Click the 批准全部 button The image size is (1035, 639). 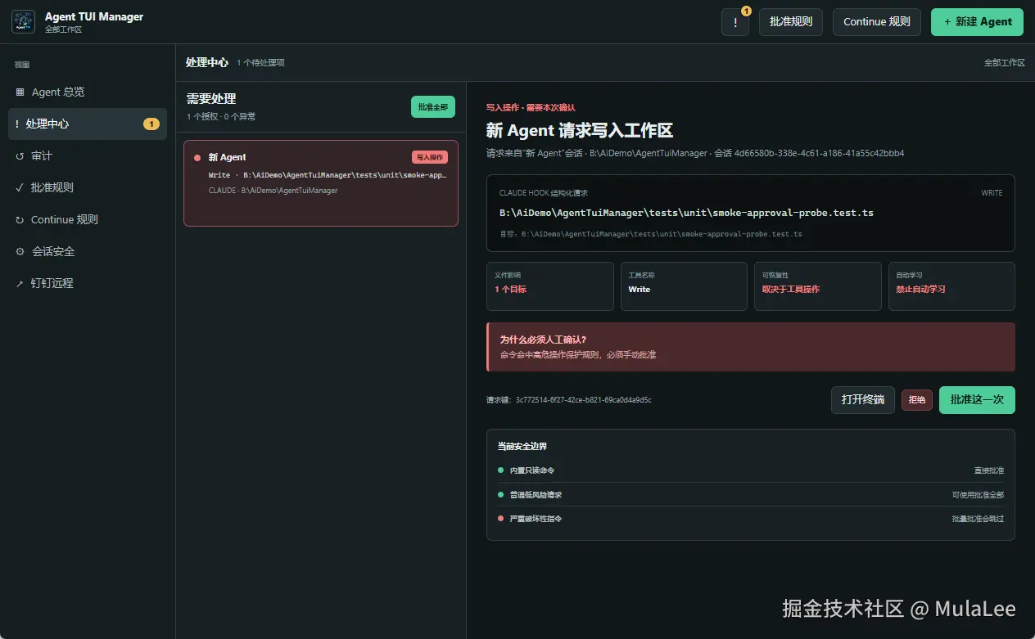pos(433,107)
